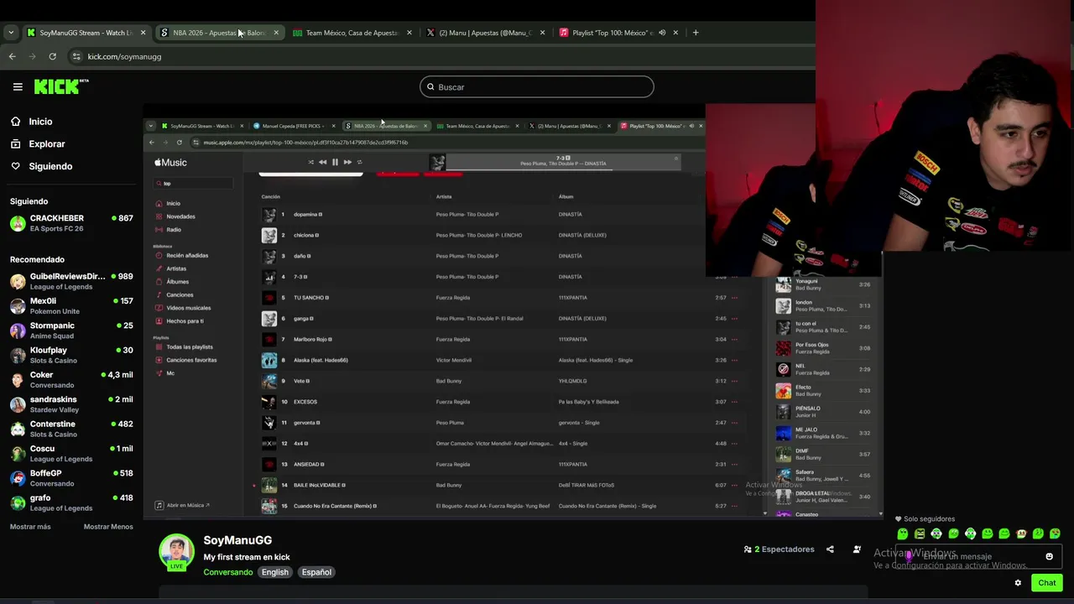Screen dimensions: 1074x604
Task: Select Yonaguni in the queue list
Action: point(822,284)
